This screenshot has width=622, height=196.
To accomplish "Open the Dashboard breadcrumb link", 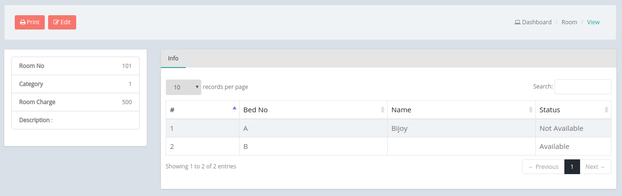I will pyautogui.click(x=537, y=22).
